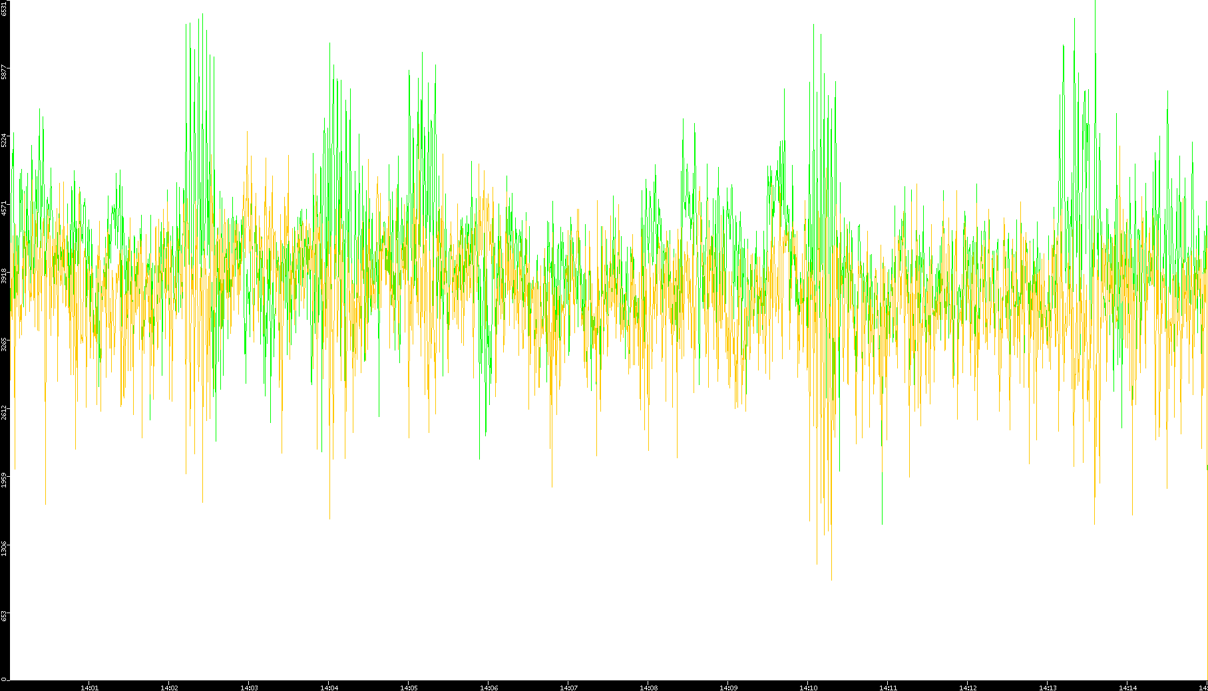Jump to the 14:04 time label

[329, 688]
